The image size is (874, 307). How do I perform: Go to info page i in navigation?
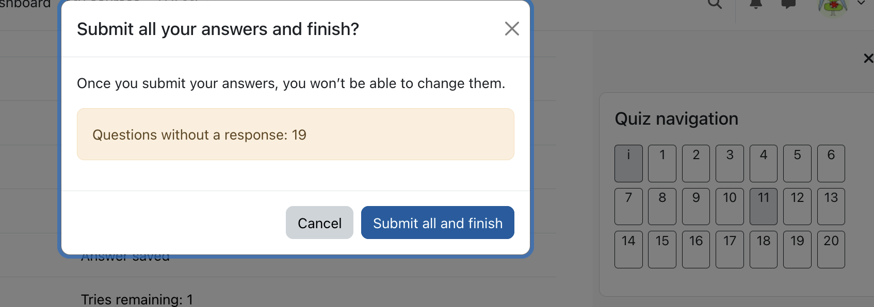(x=628, y=163)
